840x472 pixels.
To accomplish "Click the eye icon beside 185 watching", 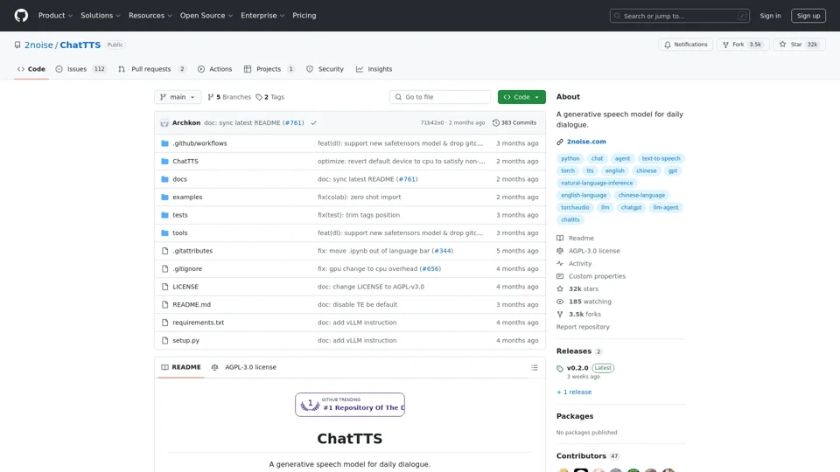I will click(560, 302).
